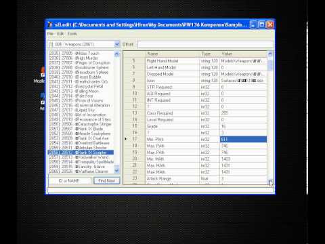
Task: Click the INT Required value cell
Action: tap(243, 100)
